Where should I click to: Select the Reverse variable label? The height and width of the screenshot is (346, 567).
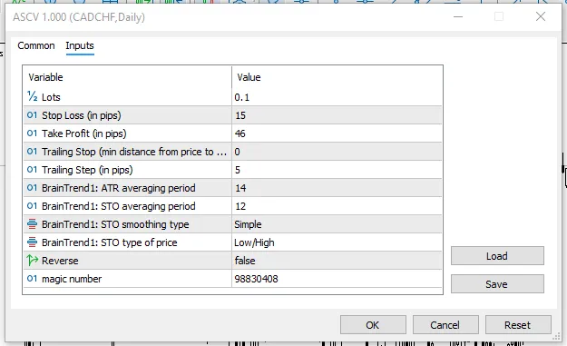60,261
